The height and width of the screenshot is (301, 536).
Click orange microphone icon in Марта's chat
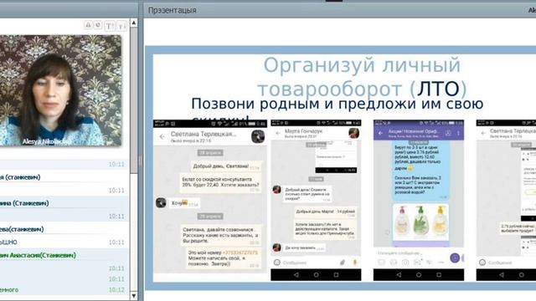click(x=355, y=263)
